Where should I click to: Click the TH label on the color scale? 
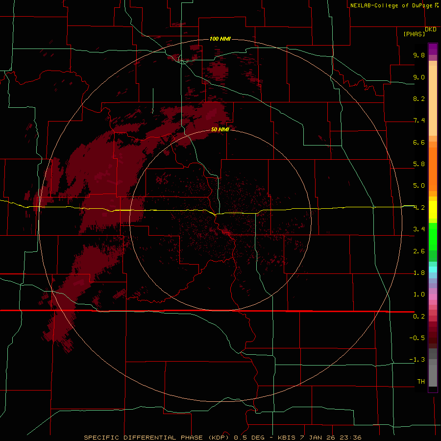[x=421, y=382]
